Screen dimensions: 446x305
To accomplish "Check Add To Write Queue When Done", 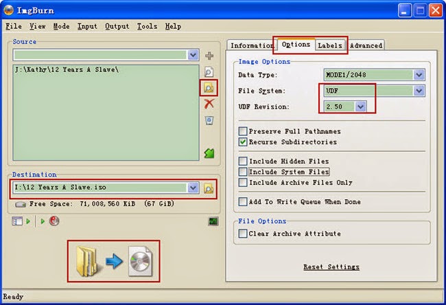I will (243, 202).
